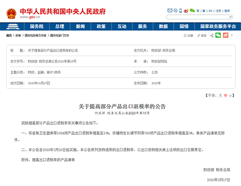Share page via green WeChat button

point(218,35)
